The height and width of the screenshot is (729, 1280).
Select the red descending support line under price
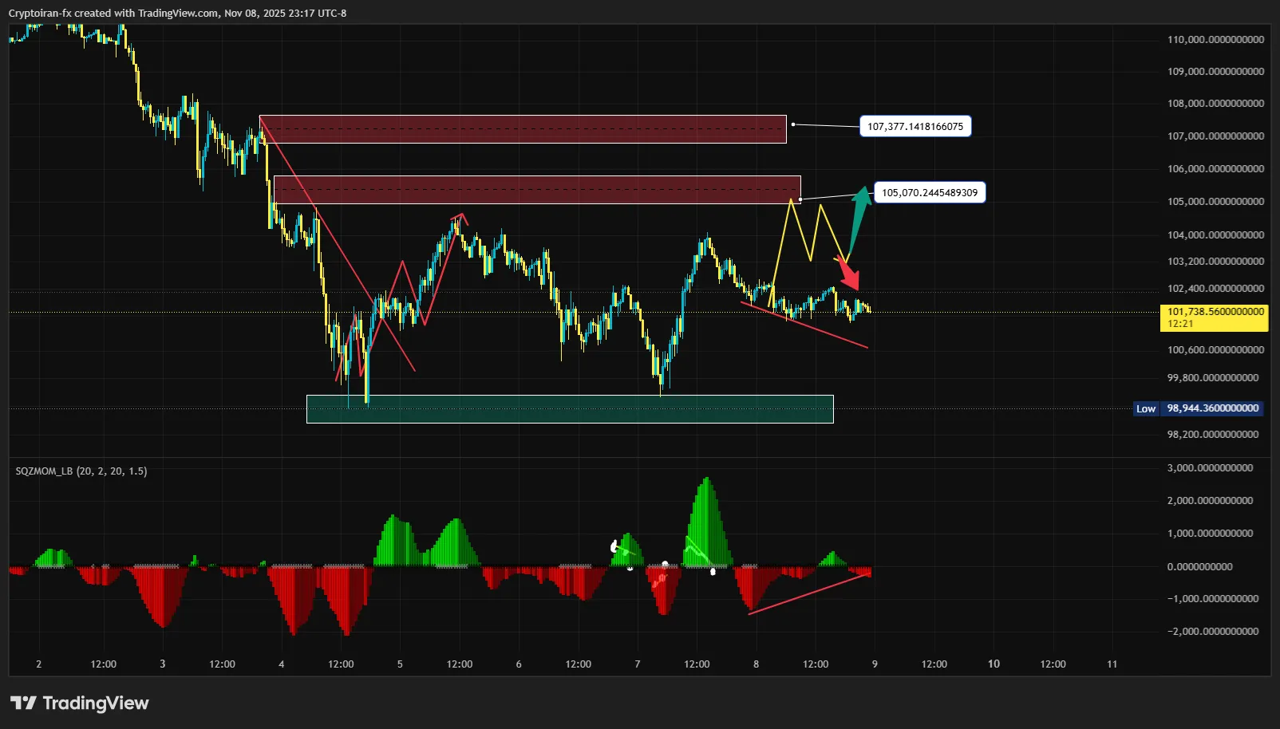pos(806,325)
